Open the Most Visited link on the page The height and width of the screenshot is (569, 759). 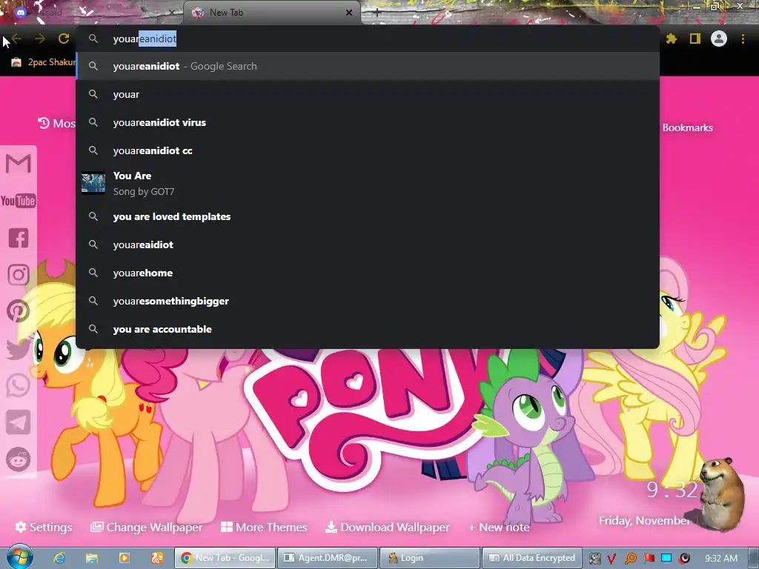click(x=56, y=124)
